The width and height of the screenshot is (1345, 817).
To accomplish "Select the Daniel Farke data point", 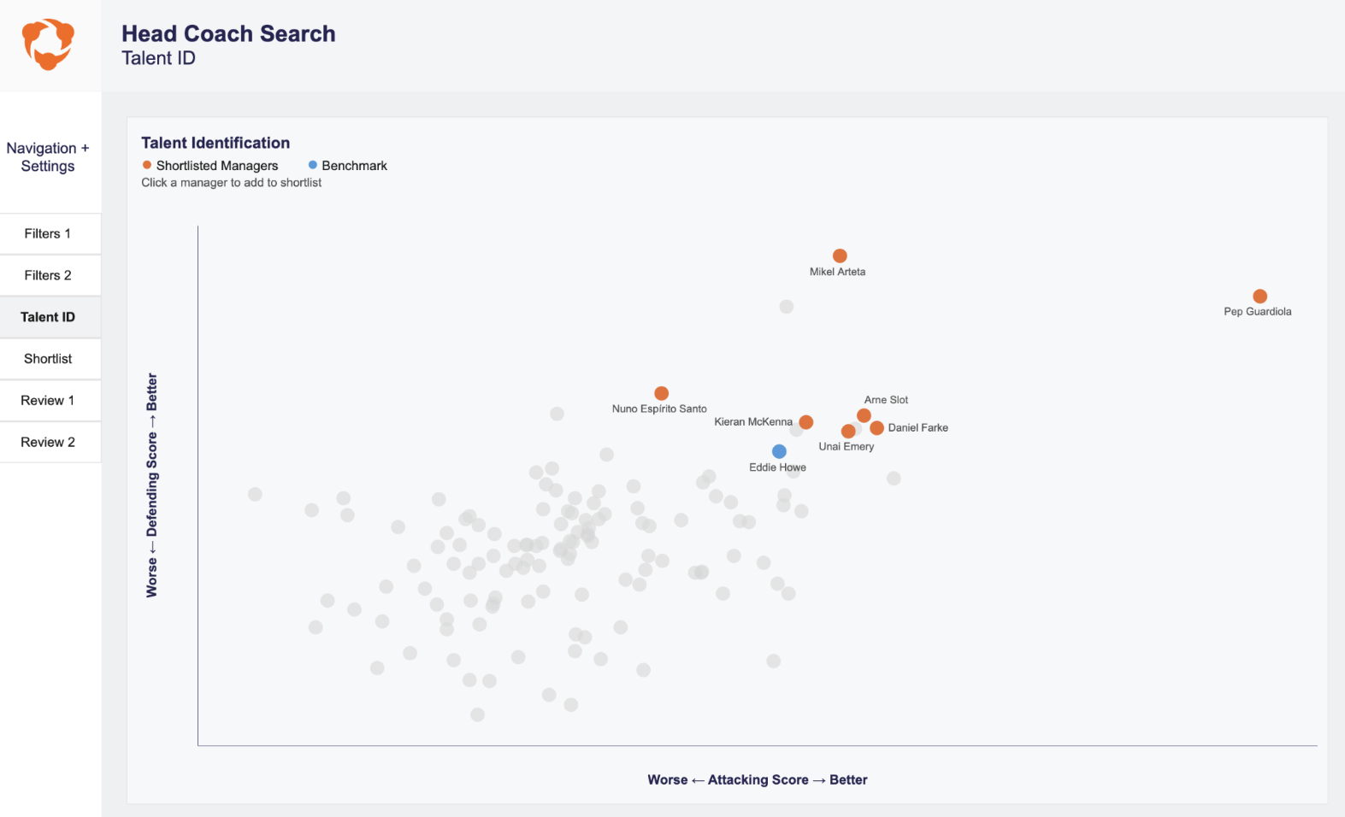I will 876,428.
